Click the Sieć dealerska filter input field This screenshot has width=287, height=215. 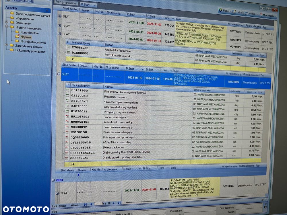coord(249,207)
